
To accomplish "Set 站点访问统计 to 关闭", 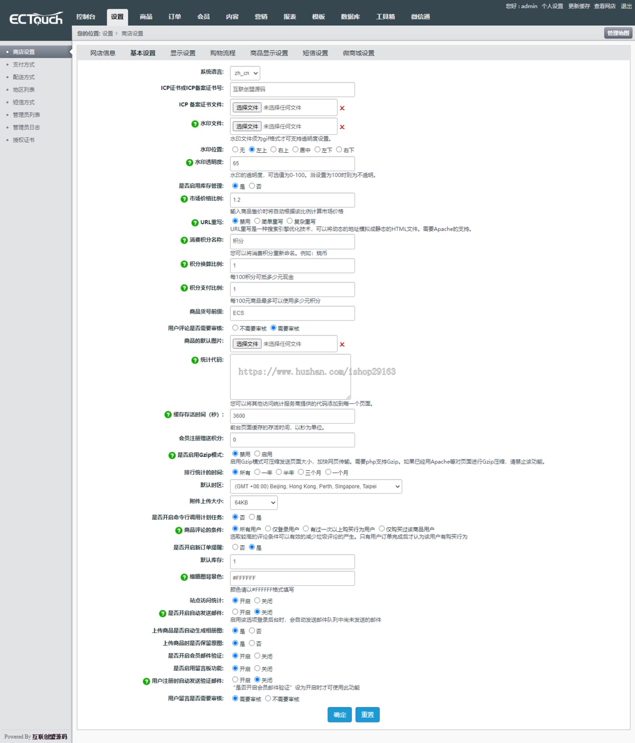I will [x=257, y=601].
